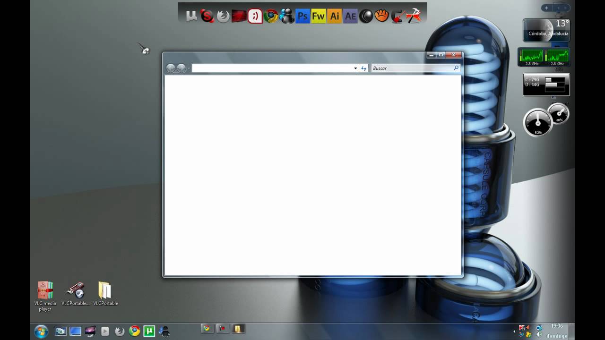The image size is (605, 340).
Task: Open Windows Live Messenger in top dock
Action: tap(287, 17)
